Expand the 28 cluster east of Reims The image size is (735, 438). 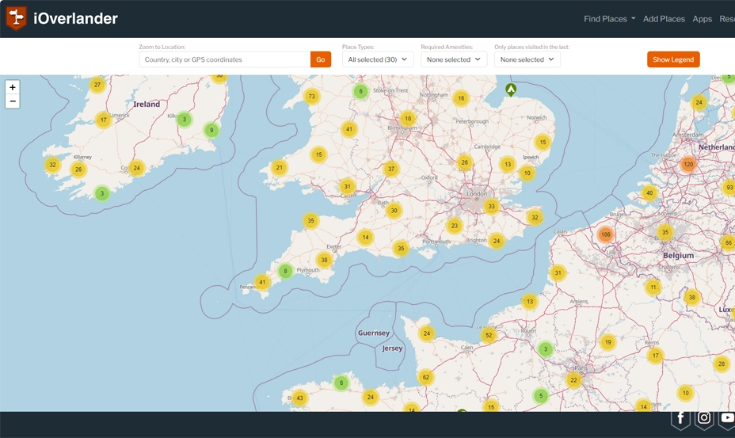point(722,364)
